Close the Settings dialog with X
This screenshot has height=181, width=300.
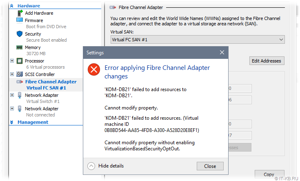(222, 52)
